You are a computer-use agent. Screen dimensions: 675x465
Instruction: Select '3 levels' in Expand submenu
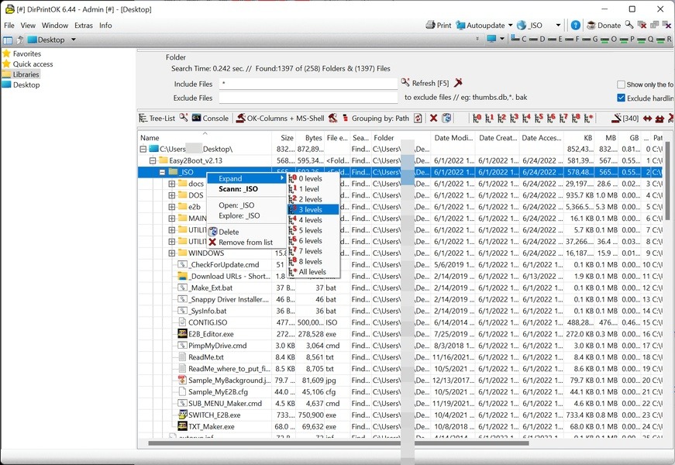tap(311, 210)
